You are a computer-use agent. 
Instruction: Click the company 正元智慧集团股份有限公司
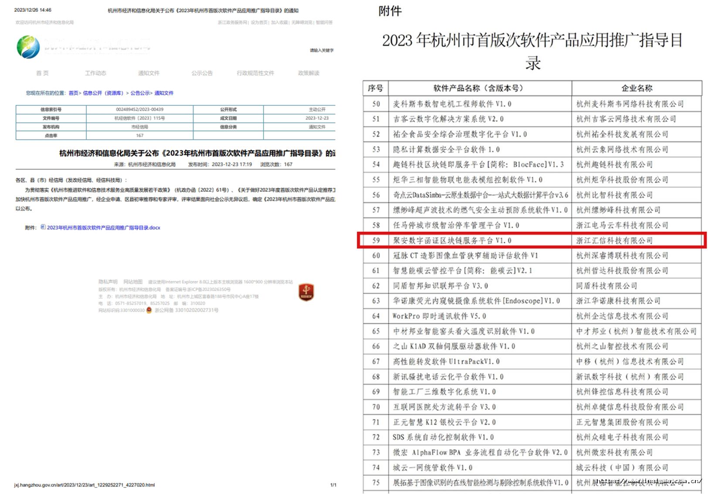click(622, 422)
